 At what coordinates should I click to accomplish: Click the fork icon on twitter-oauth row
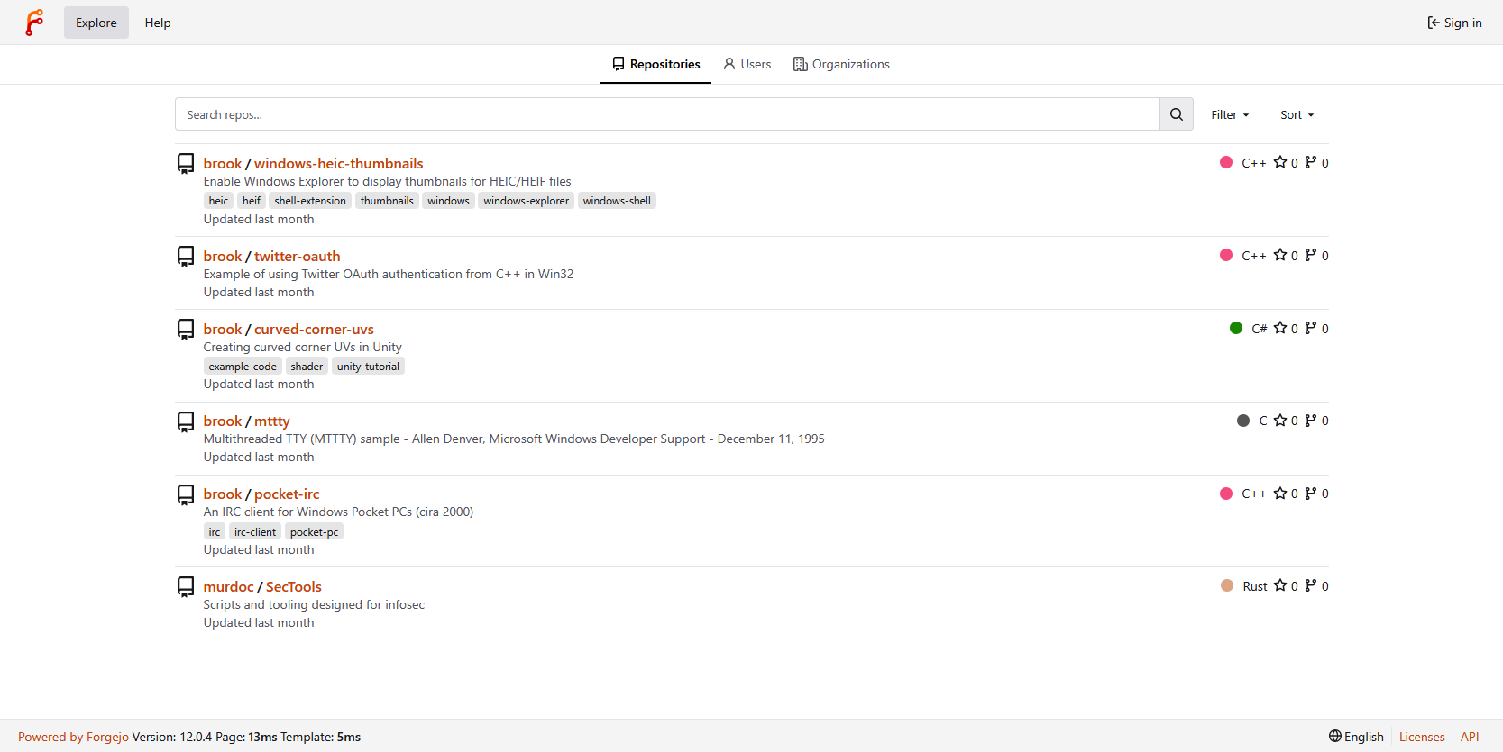point(1310,255)
